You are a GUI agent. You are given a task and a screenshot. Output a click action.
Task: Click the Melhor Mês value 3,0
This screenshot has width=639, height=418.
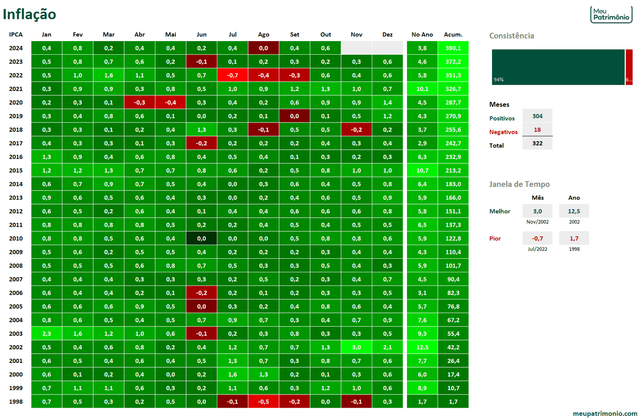[x=538, y=211]
